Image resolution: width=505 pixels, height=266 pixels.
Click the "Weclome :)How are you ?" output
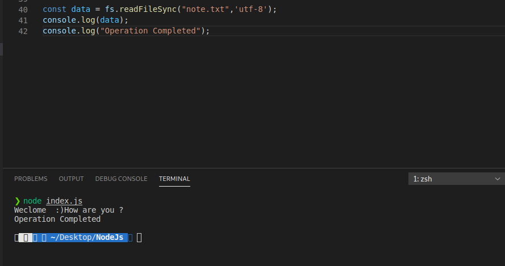pyautogui.click(x=69, y=210)
